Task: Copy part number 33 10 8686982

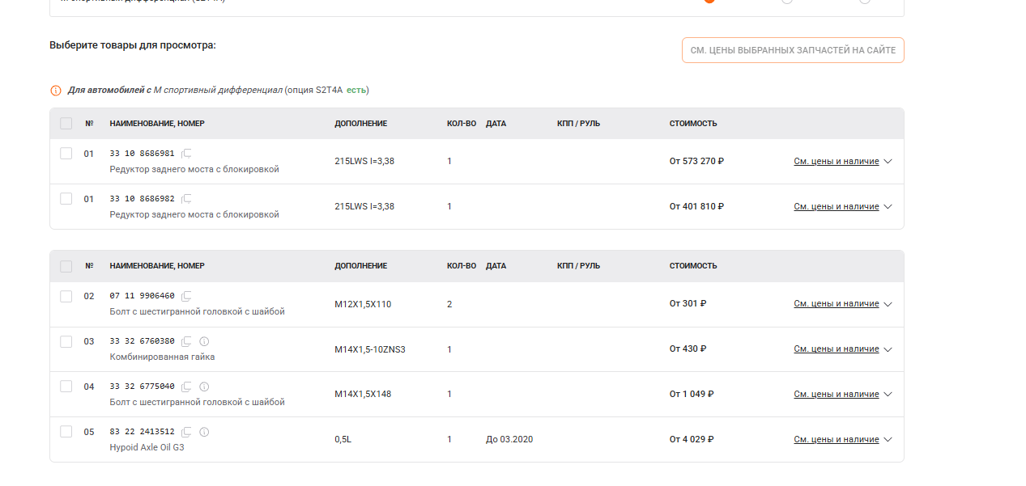Action: [x=186, y=198]
